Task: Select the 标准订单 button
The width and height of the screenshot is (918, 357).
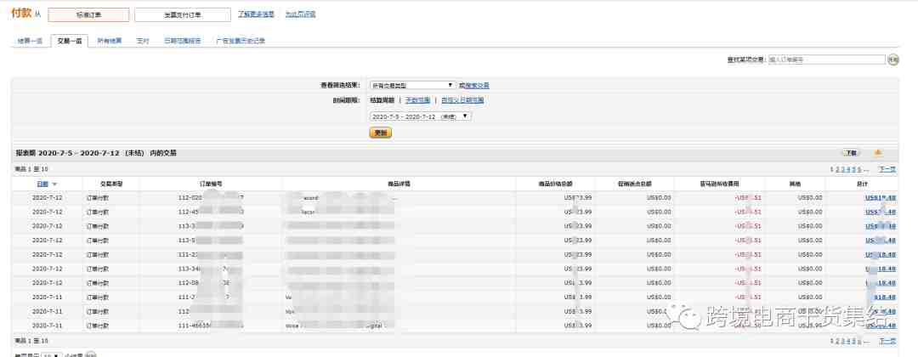Action: [x=88, y=14]
